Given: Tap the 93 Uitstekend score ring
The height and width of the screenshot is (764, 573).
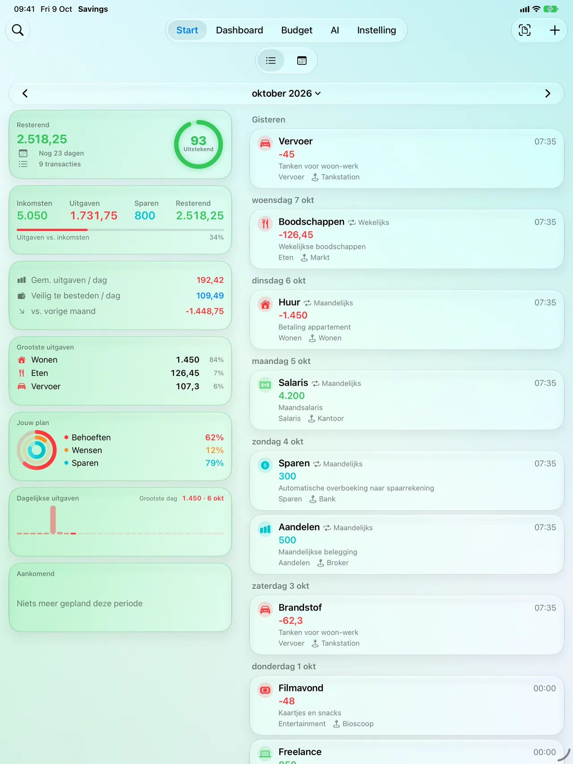Looking at the screenshot, I should pyautogui.click(x=198, y=144).
